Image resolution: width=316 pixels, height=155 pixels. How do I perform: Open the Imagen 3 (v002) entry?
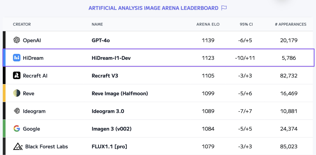point(111,129)
